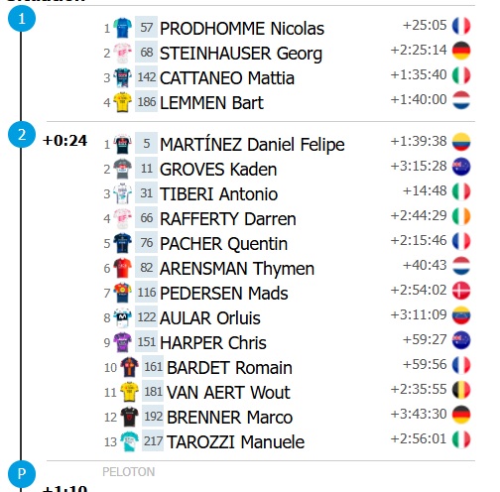Open rider profile for BARDET Romain
The image size is (500, 492).
(x=229, y=368)
